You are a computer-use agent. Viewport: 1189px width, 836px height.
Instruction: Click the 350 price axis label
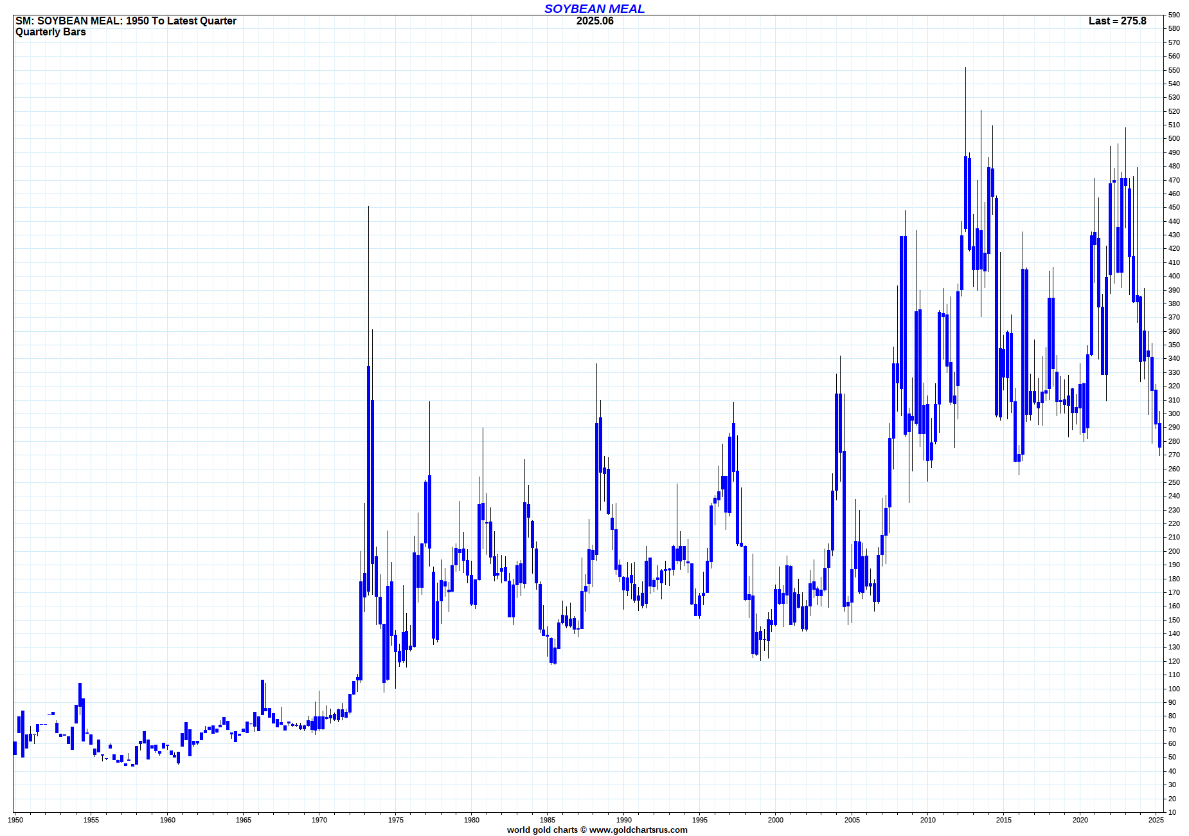[1174, 345]
